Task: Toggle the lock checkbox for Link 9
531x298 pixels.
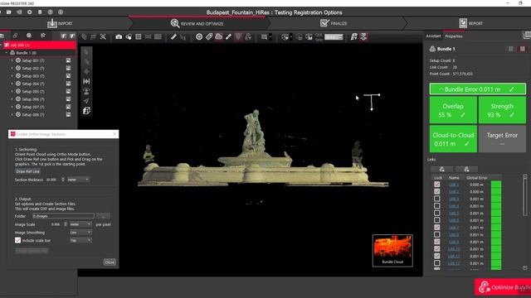Action: tap(437, 242)
